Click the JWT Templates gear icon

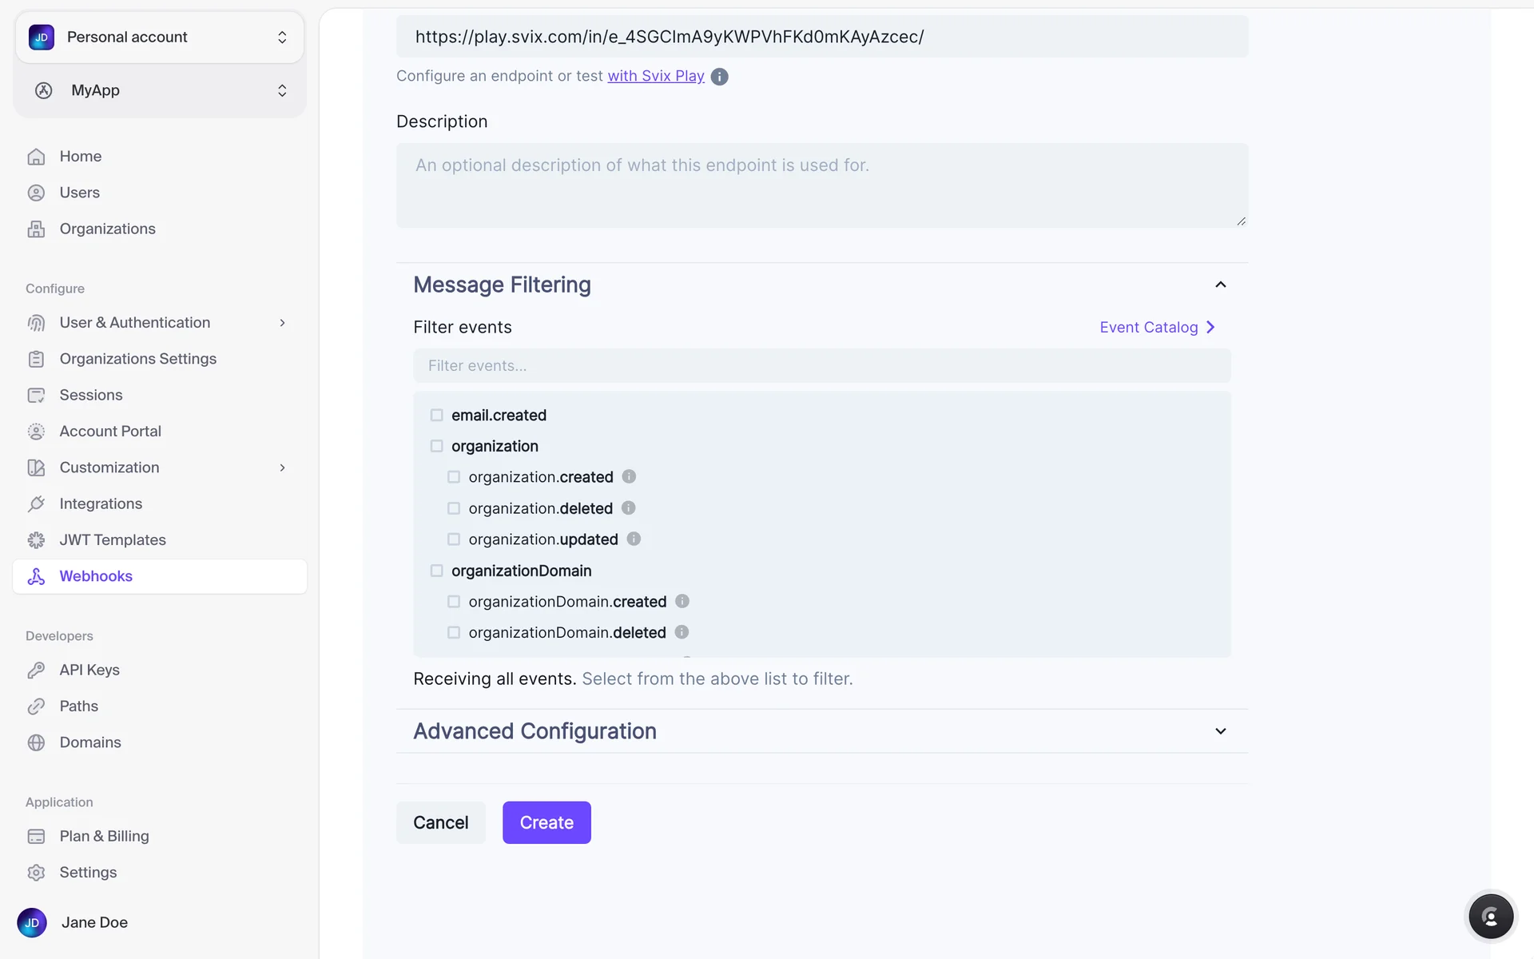pyautogui.click(x=36, y=540)
